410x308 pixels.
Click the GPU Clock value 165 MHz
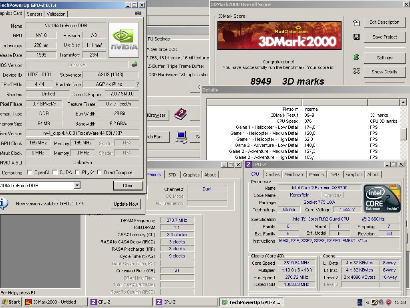(38, 143)
